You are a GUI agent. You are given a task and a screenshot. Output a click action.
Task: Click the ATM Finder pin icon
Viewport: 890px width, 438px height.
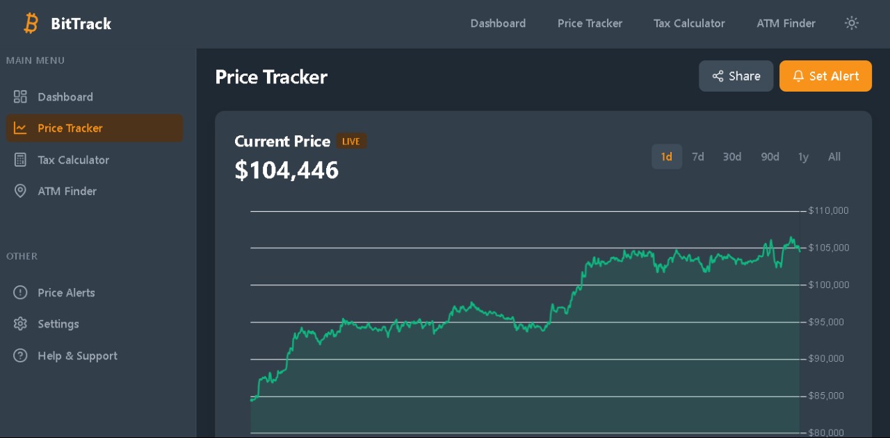coord(20,191)
